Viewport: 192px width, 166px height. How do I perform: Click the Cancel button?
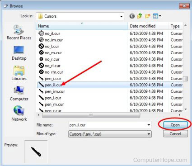coord(175,134)
